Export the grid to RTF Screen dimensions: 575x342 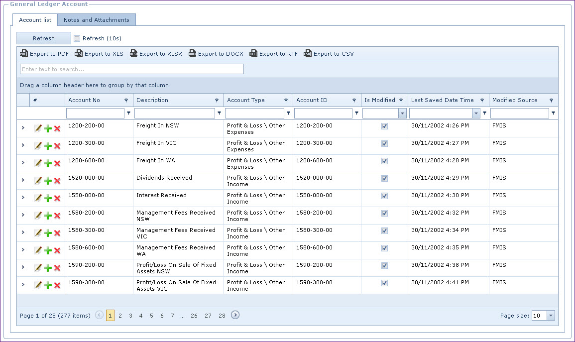(274, 54)
